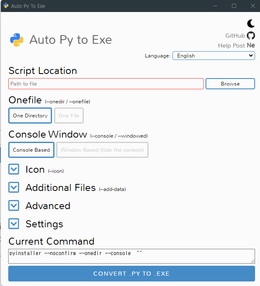The height and width of the screenshot is (286, 260).
Task: Expand the Advanced section chevron
Action: pyautogui.click(x=14, y=205)
